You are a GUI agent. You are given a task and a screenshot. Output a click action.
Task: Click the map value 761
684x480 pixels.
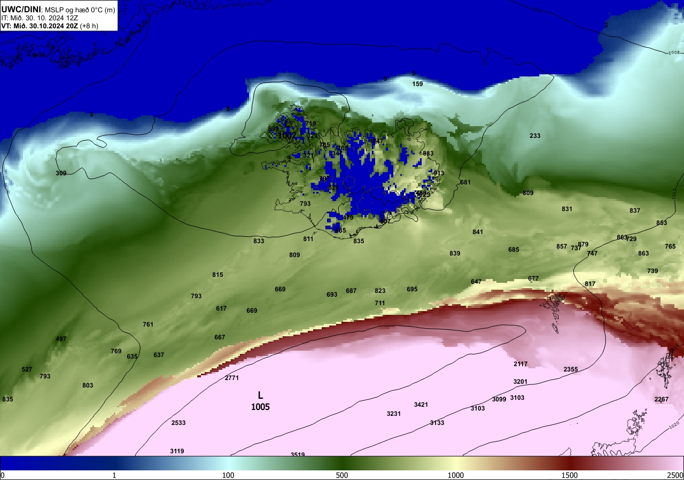click(x=148, y=324)
